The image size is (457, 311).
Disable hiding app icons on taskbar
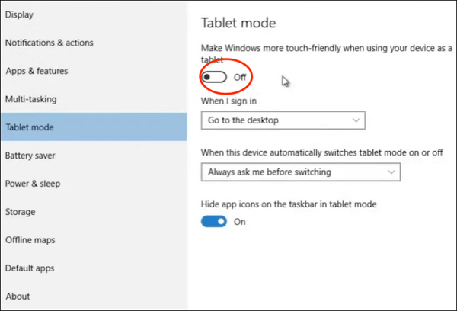[214, 222]
